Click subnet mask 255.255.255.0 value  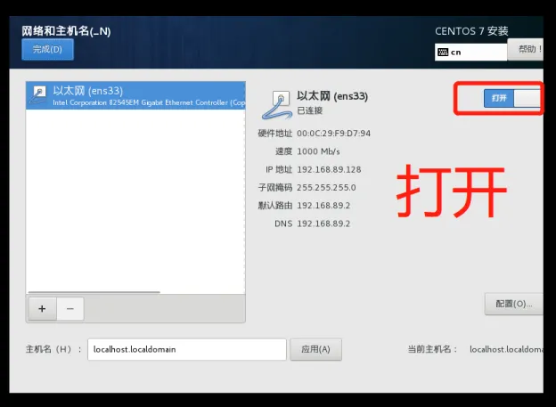(326, 188)
